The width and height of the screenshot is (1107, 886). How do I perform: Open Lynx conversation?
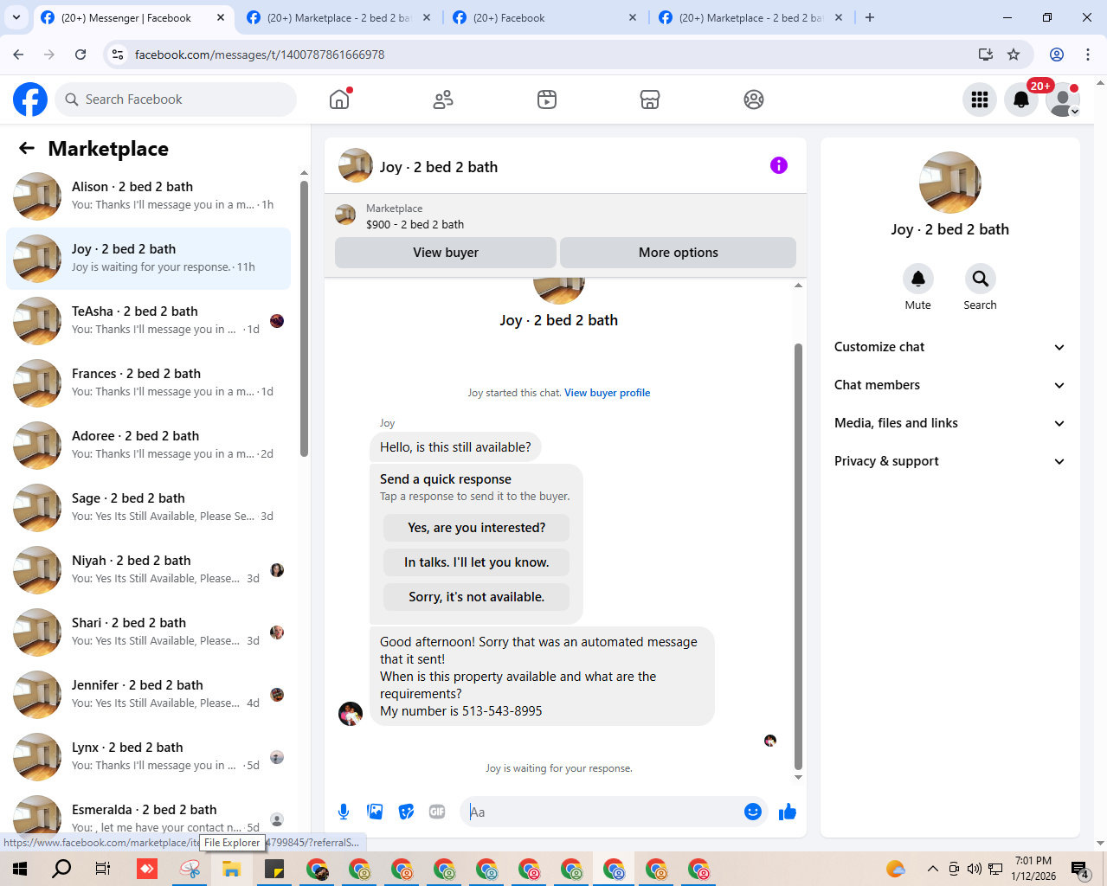coord(149,757)
